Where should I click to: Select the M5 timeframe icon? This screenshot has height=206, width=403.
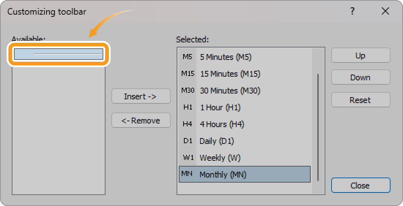187,57
